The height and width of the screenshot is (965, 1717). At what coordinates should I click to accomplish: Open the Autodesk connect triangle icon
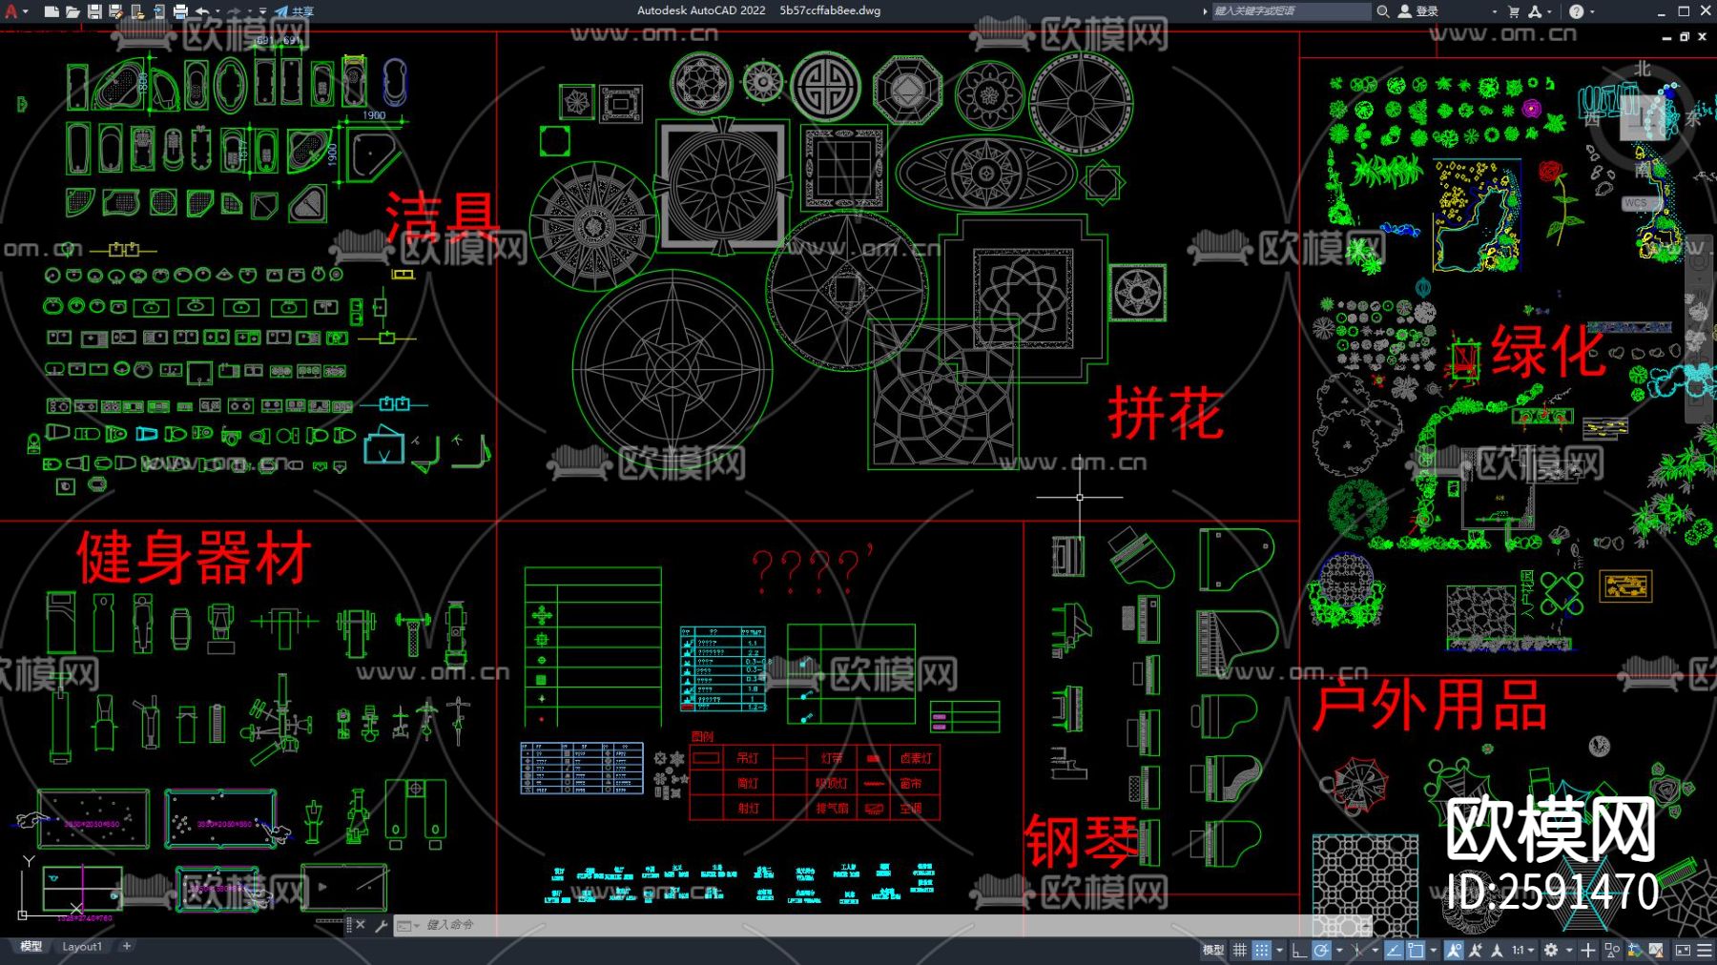pyautogui.click(x=1535, y=11)
